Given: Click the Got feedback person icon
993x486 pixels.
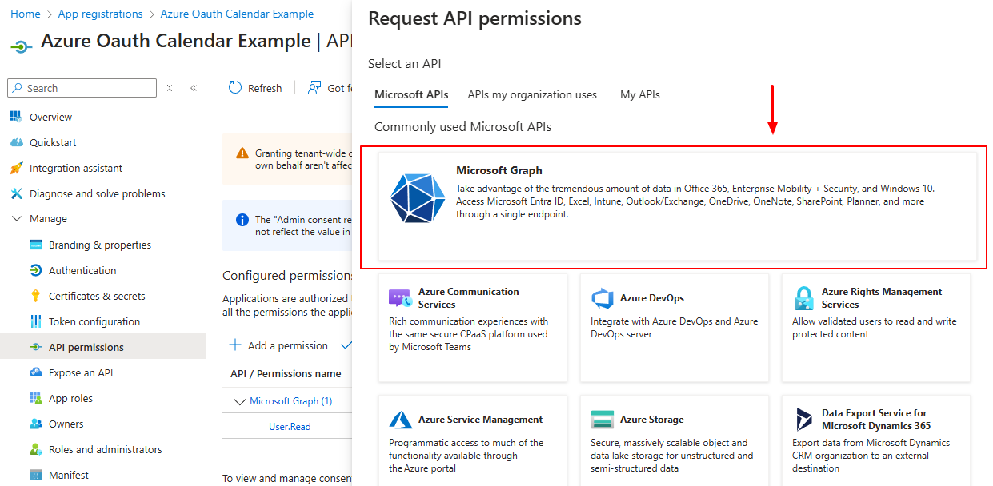Looking at the screenshot, I should click(x=315, y=88).
